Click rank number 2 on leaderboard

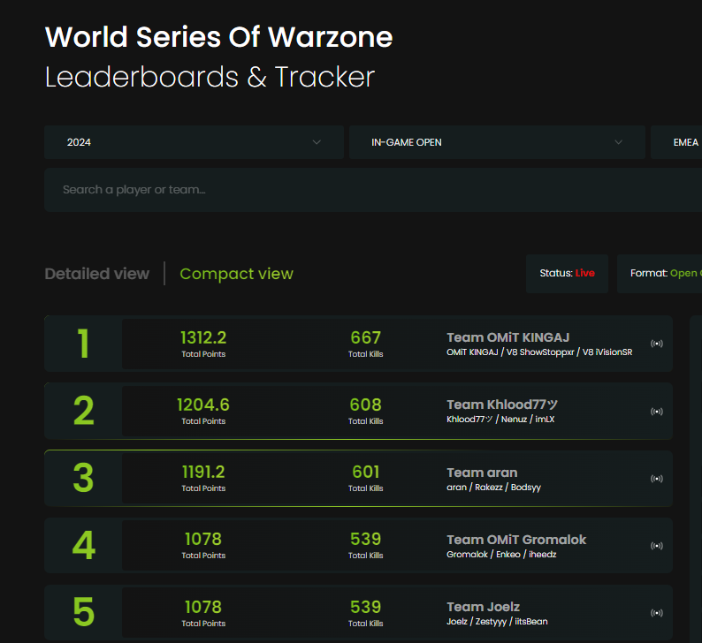(x=83, y=411)
